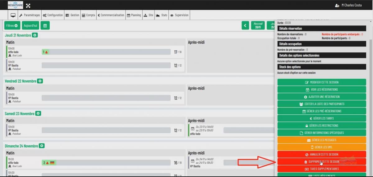Open the Commmercialisation menu
The width and height of the screenshot is (373, 177).
pyautogui.click(x=111, y=15)
